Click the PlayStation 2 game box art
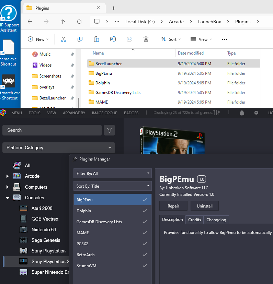The image size is (273, 284). coord(172,140)
